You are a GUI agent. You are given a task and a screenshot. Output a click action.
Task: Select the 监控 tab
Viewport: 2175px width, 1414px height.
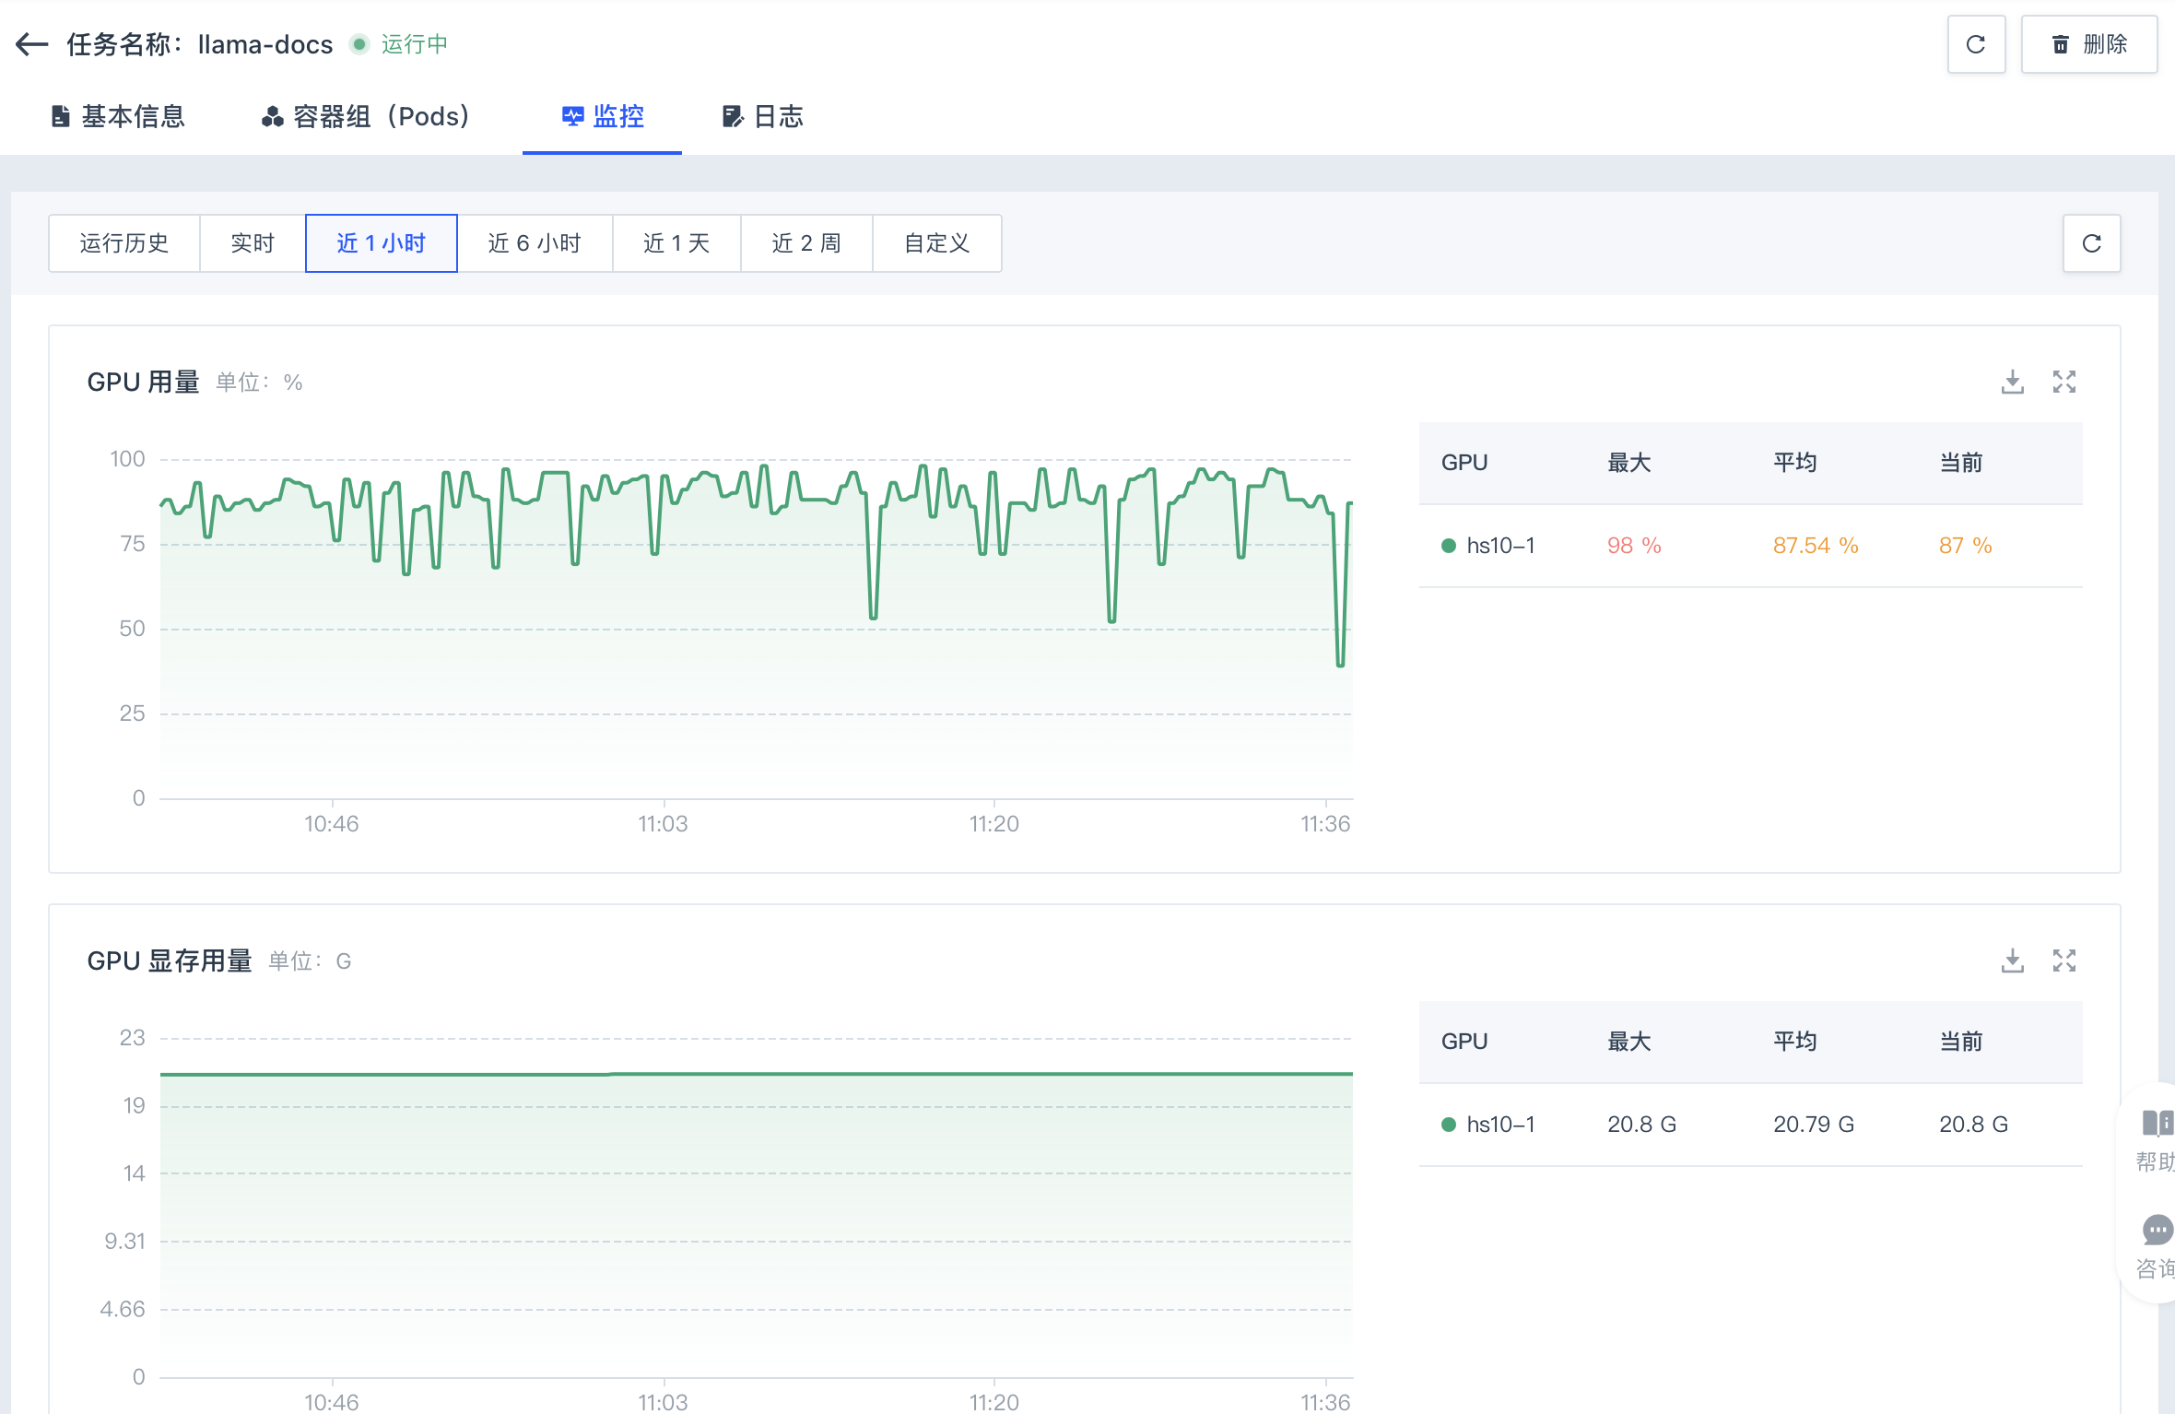tap(603, 116)
